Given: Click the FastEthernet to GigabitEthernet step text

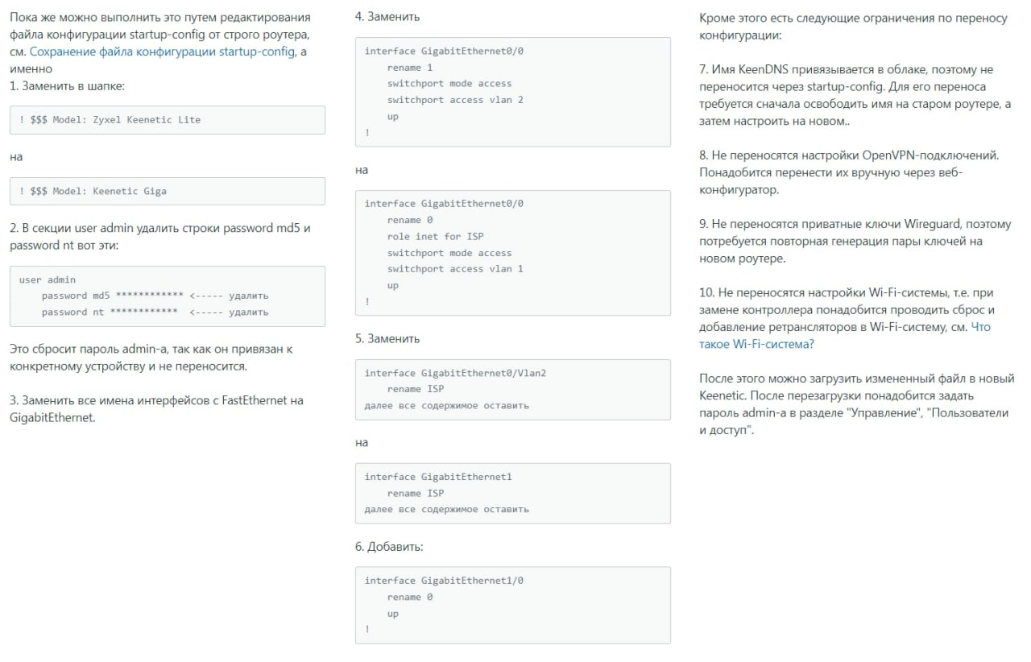Looking at the screenshot, I should (156, 409).
